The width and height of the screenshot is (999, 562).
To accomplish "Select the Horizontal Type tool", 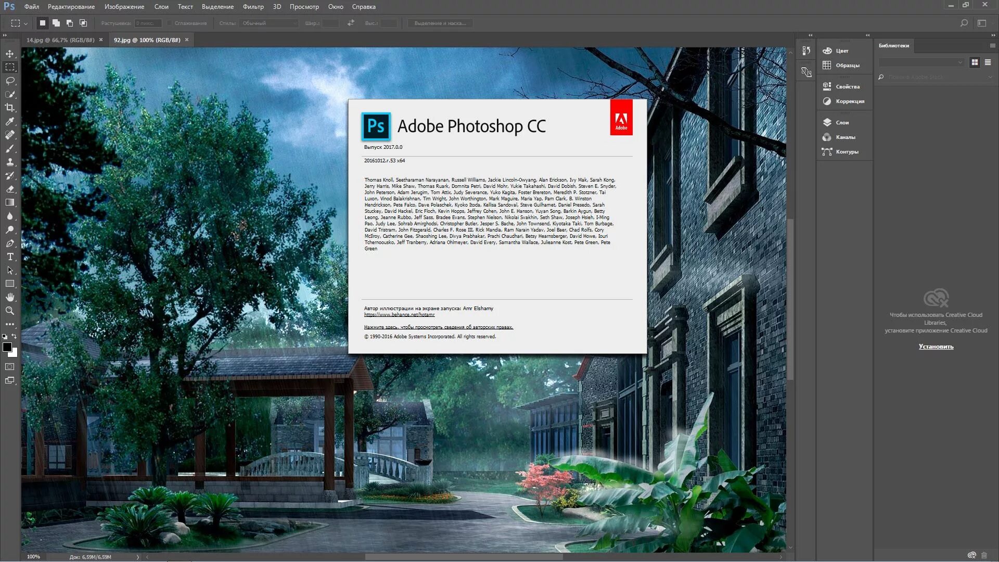I will tap(10, 257).
